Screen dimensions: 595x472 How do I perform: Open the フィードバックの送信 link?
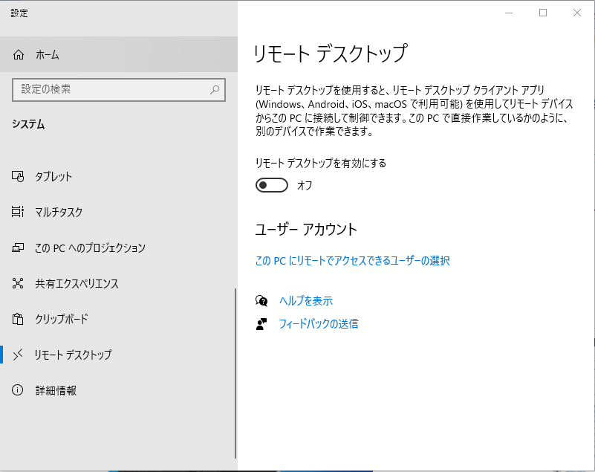coord(319,324)
